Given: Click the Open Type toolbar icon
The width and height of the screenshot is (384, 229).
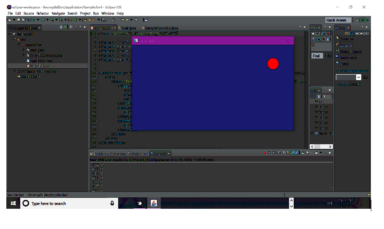Looking at the screenshot, I should 85,20.
